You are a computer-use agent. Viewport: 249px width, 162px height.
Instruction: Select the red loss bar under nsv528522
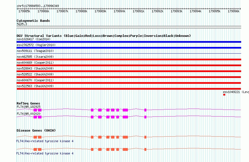(129, 77)
